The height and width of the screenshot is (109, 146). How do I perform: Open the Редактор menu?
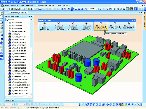point(15,6)
